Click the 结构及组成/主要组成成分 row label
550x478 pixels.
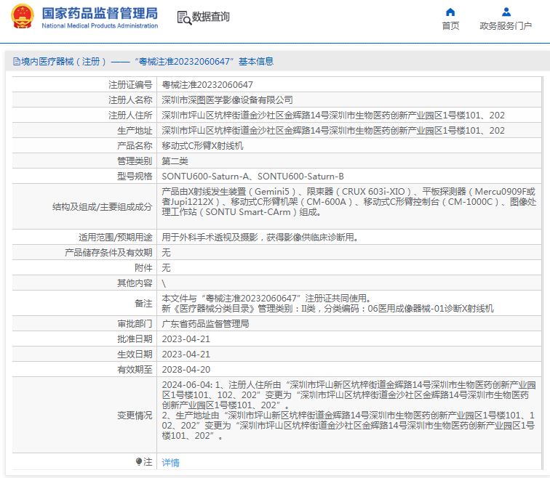tap(102, 207)
